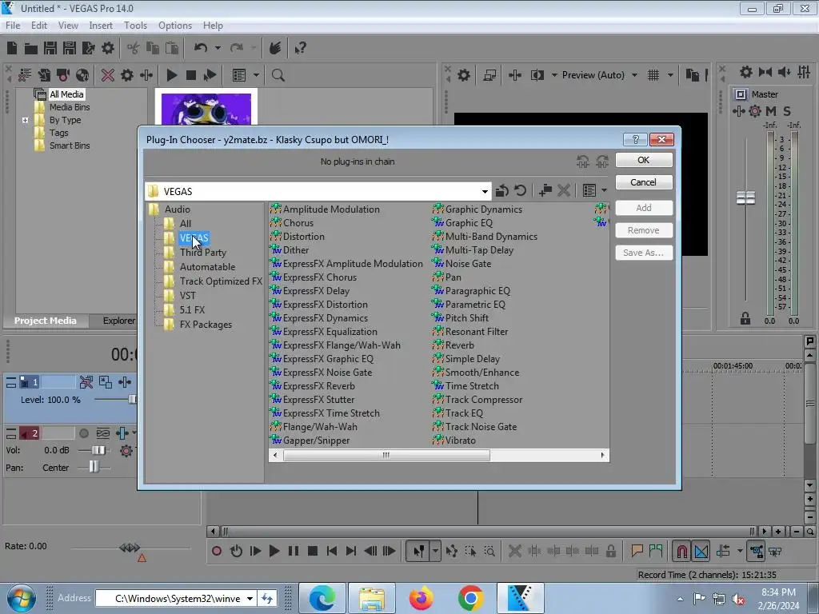The height and width of the screenshot is (614, 819).
Task: Select the Pitch Shift plug-in
Action: [x=466, y=318]
